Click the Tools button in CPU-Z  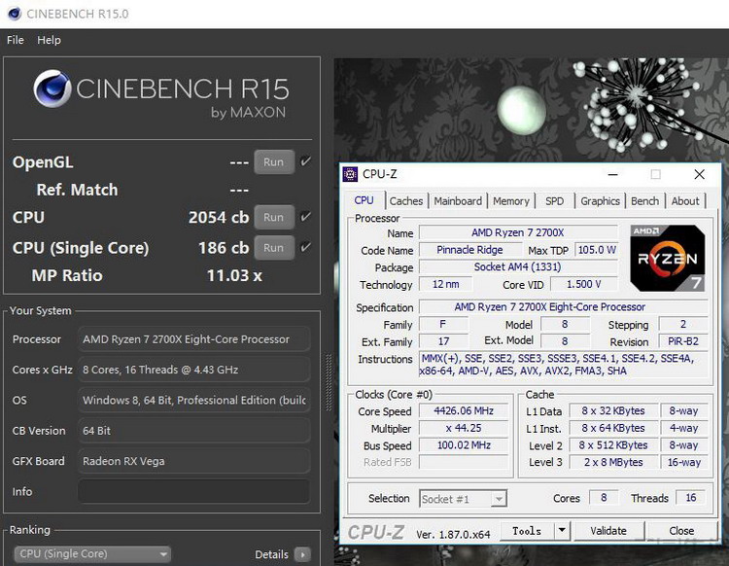click(527, 531)
